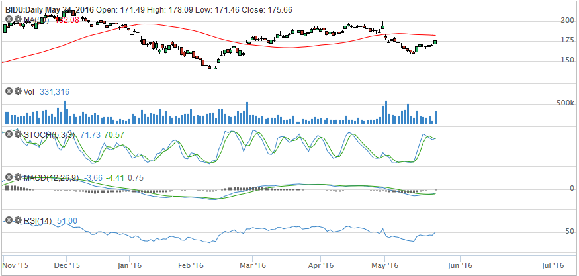The image size is (579, 276).
Task: Open the Vol indicator settings gear
Action: [17, 91]
